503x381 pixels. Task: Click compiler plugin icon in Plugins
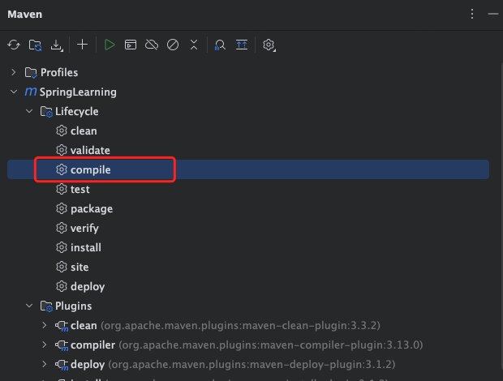(x=62, y=345)
